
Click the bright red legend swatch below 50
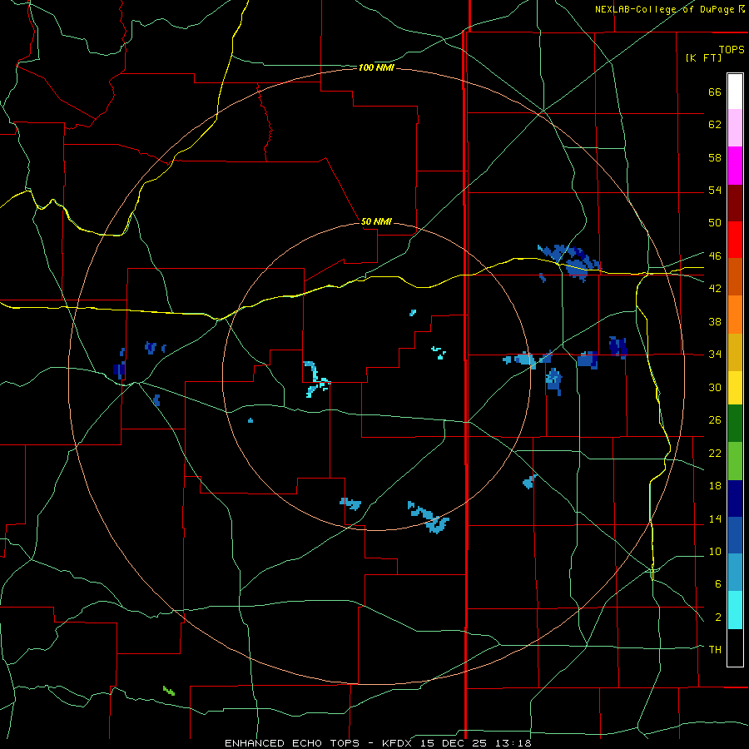735,240
